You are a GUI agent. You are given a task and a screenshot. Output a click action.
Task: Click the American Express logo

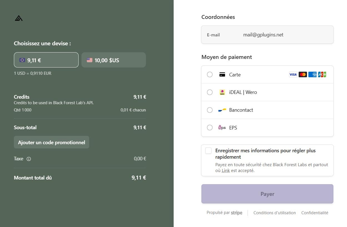pyautogui.click(x=312, y=74)
